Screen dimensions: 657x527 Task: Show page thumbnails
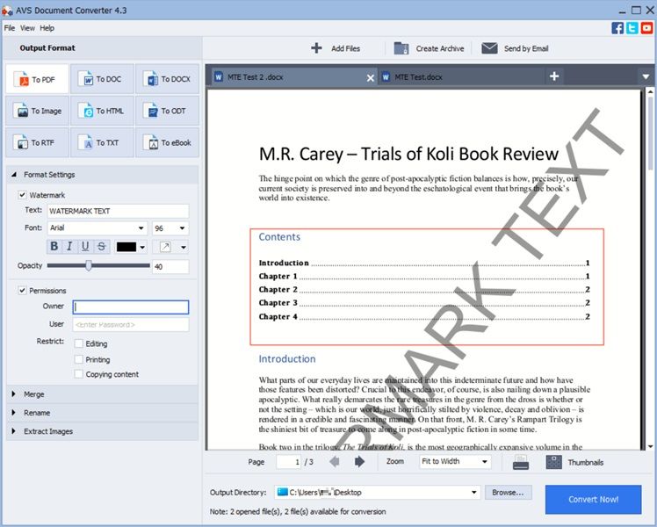coord(554,462)
